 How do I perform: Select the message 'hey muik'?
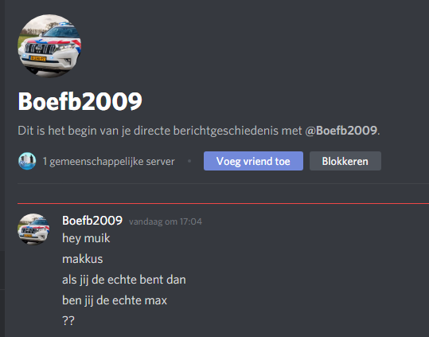(x=86, y=238)
